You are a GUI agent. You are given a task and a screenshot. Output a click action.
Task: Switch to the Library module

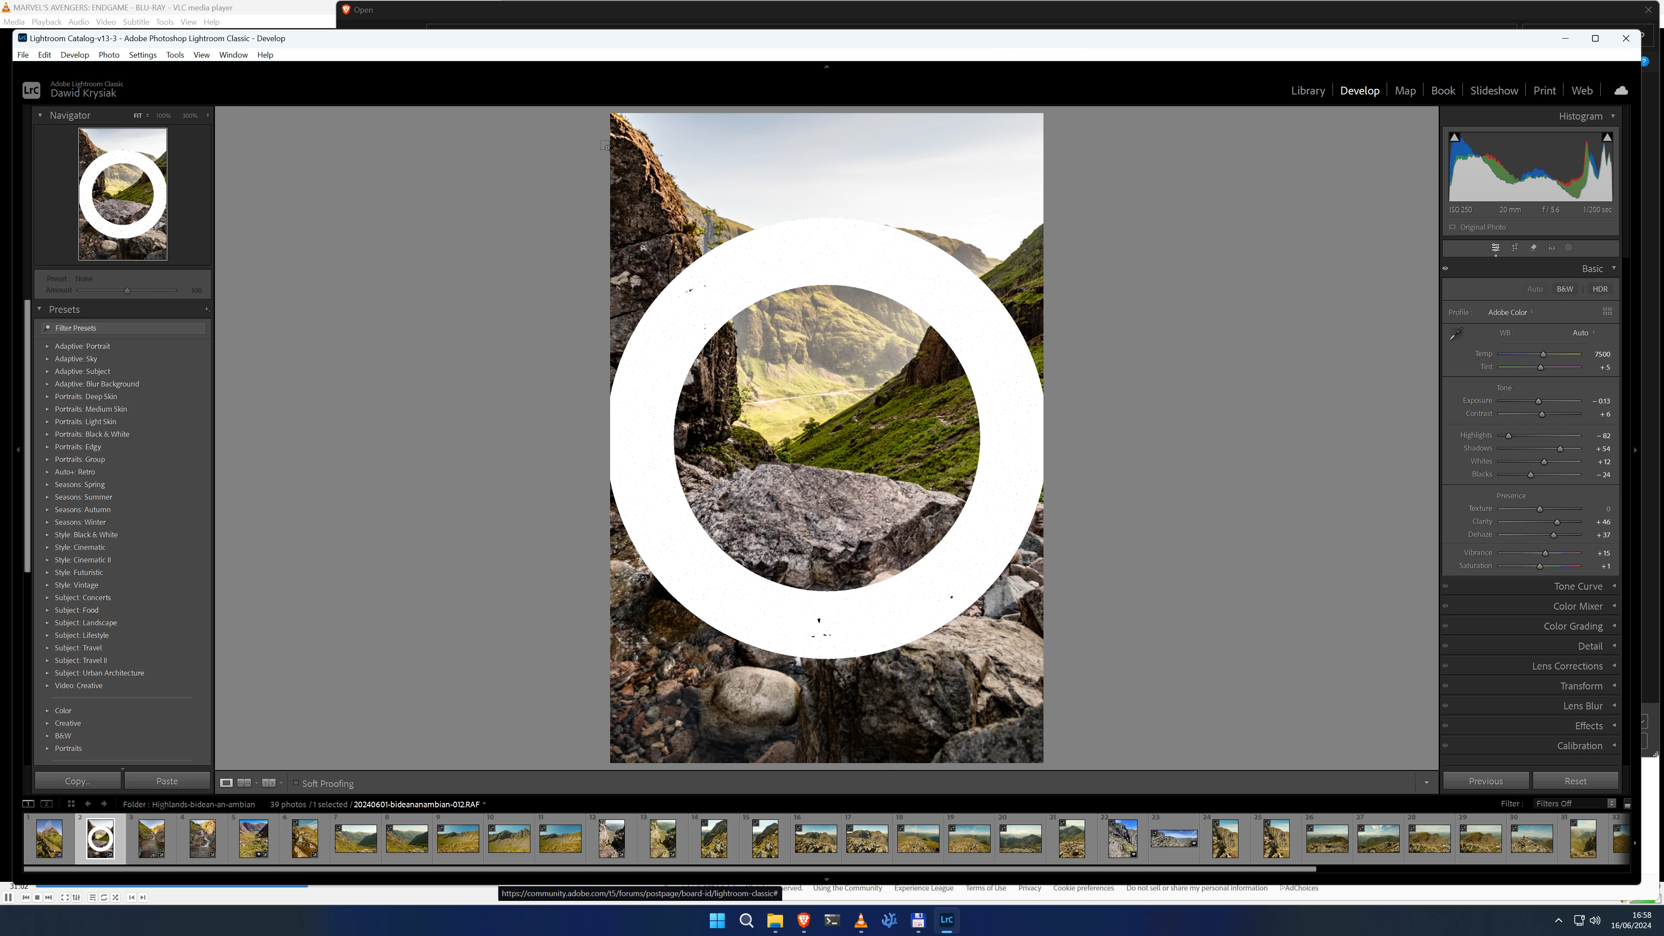1307,91
